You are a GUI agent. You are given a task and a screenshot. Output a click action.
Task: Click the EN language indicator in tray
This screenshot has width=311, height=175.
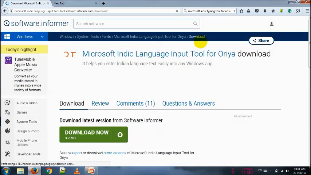[x=260, y=170]
